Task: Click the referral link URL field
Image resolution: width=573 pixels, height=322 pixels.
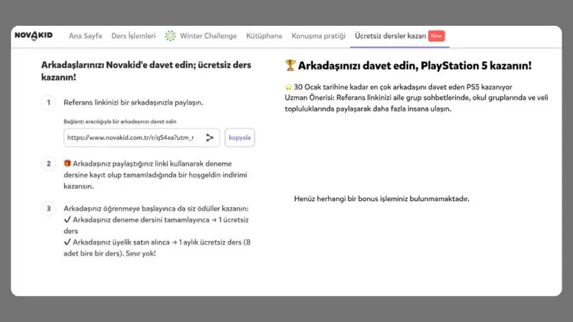Action: [131, 138]
